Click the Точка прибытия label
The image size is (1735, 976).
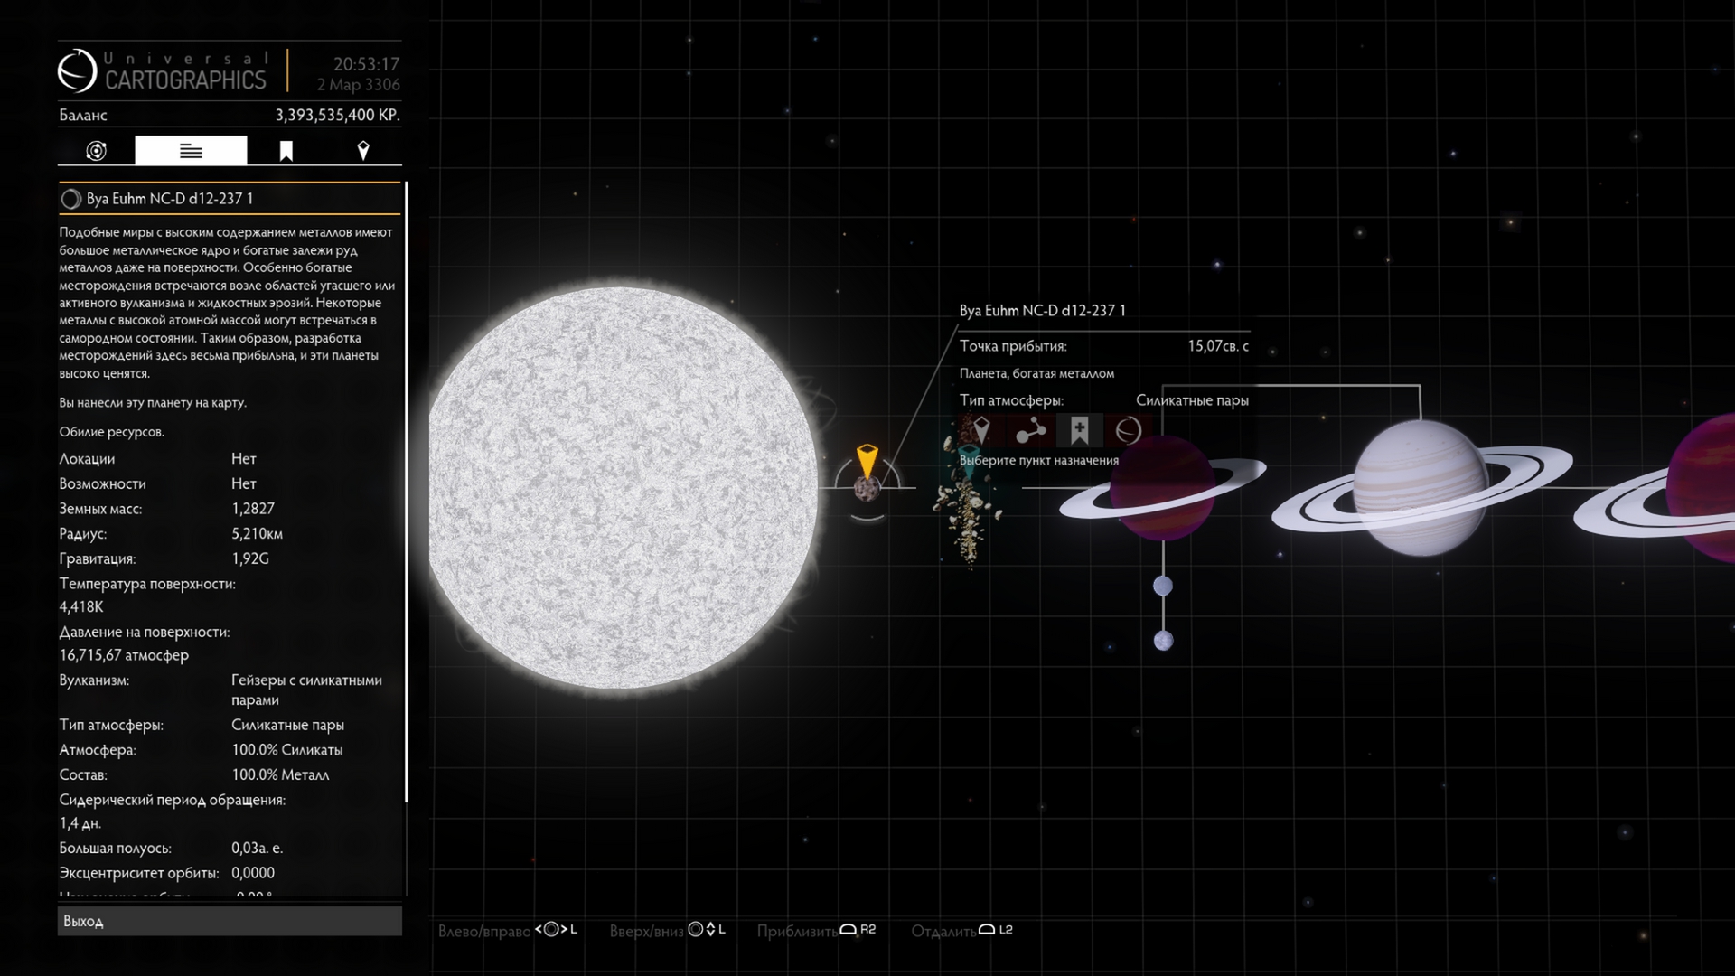click(1013, 346)
